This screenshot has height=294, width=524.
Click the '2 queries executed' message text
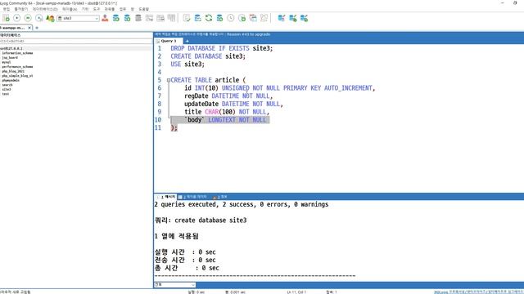(x=242, y=204)
